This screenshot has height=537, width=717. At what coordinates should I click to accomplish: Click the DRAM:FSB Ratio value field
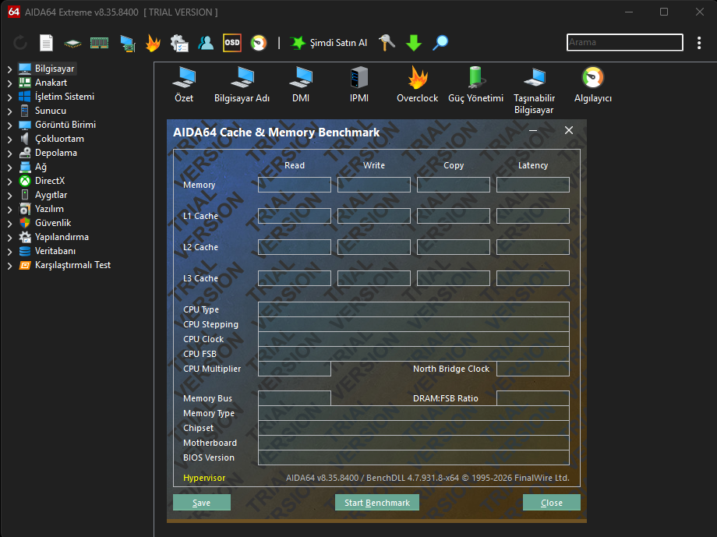(x=533, y=398)
